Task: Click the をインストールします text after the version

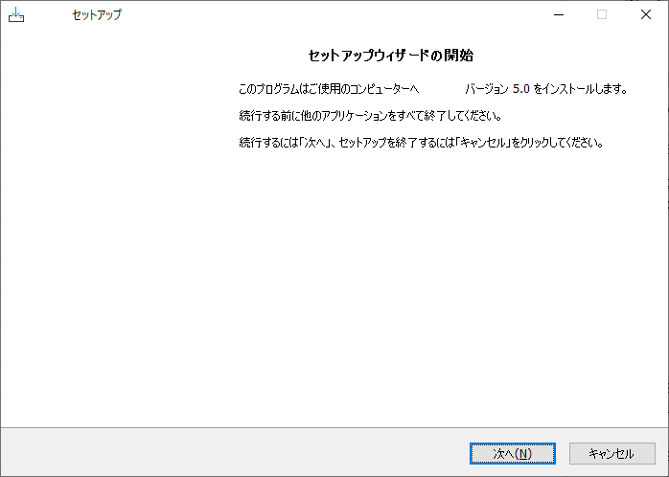Action: click(580, 89)
